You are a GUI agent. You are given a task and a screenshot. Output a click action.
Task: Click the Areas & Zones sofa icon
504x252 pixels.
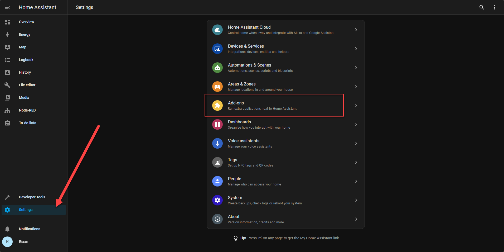pos(217,87)
